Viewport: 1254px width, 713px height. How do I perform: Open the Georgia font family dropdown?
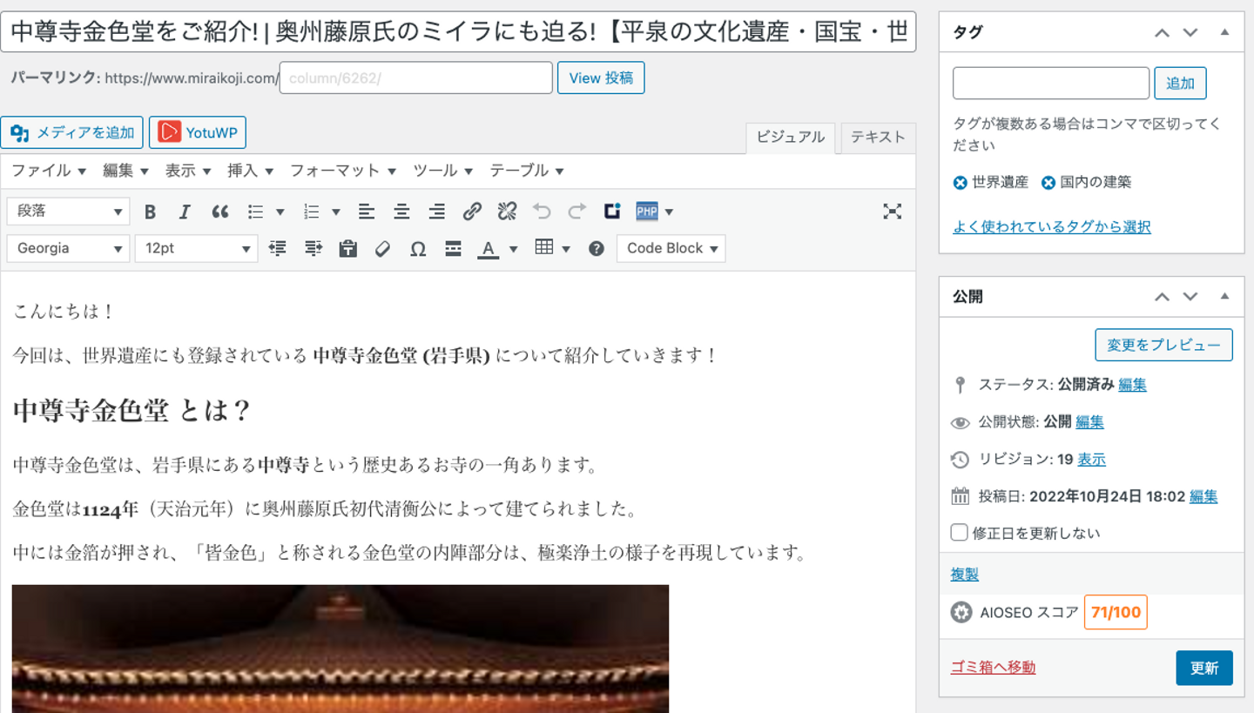pyautogui.click(x=68, y=249)
